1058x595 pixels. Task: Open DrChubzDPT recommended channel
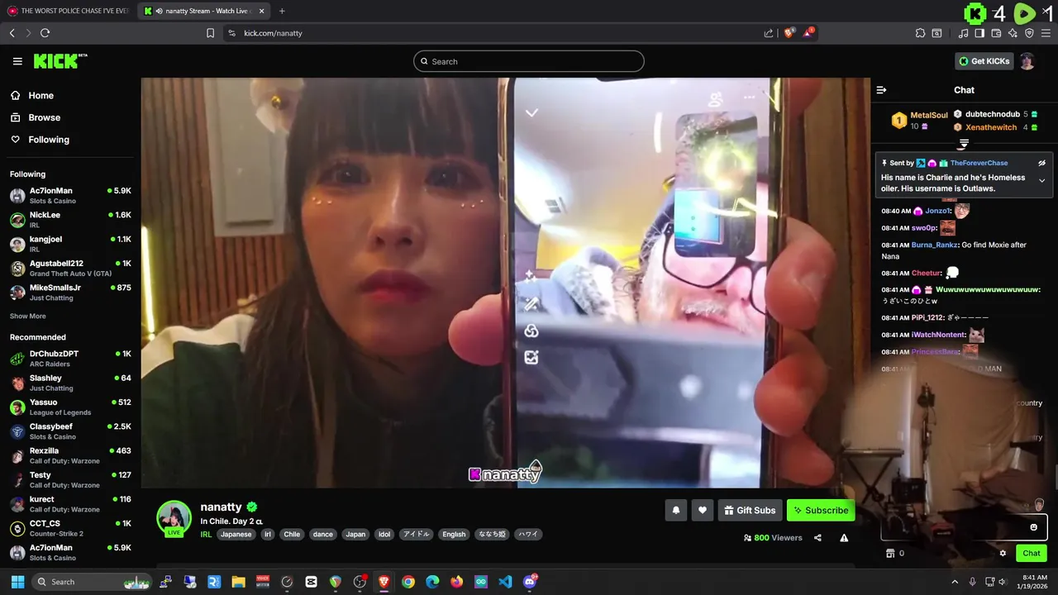pyautogui.click(x=70, y=358)
